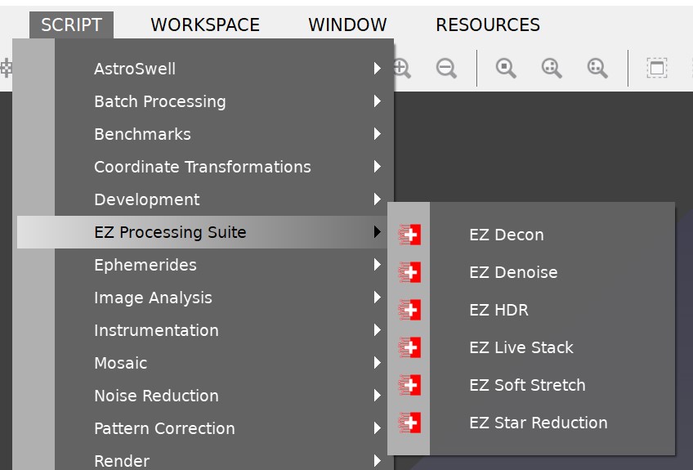Click the Zoom In magnifier icon
Viewport: 693px width, 470px height.
tap(402, 69)
